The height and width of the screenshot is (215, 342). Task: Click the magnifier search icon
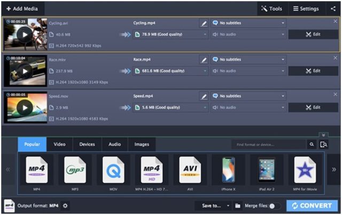pyautogui.click(x=312, y=145)
